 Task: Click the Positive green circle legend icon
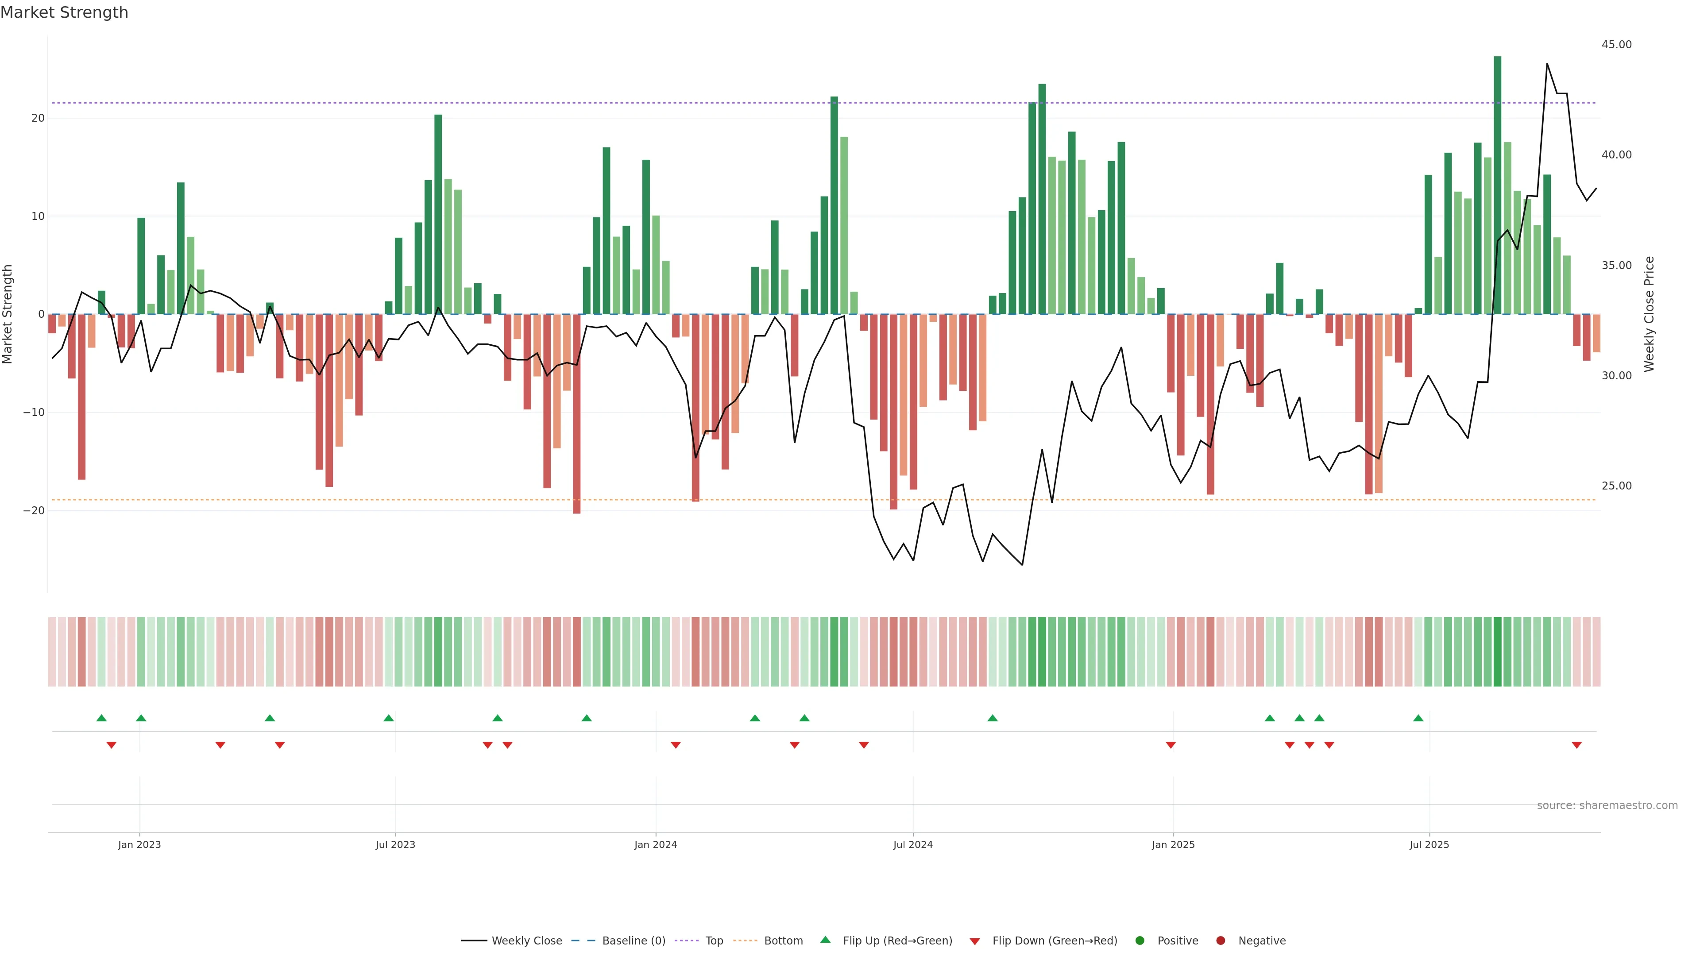(1140, 941)
